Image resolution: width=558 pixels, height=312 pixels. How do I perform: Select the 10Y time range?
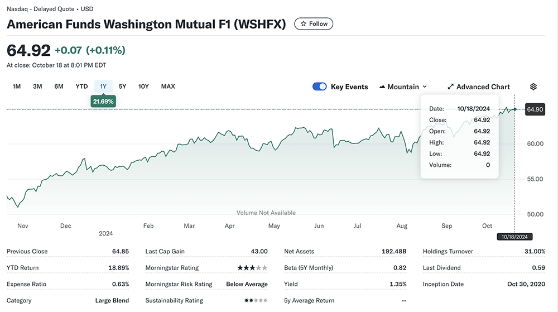[143, 87]
